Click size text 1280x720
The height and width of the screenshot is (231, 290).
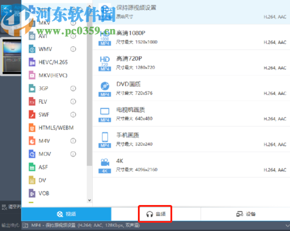[145, 67]
